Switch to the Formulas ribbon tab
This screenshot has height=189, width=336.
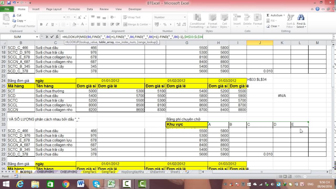pos(74,9)
